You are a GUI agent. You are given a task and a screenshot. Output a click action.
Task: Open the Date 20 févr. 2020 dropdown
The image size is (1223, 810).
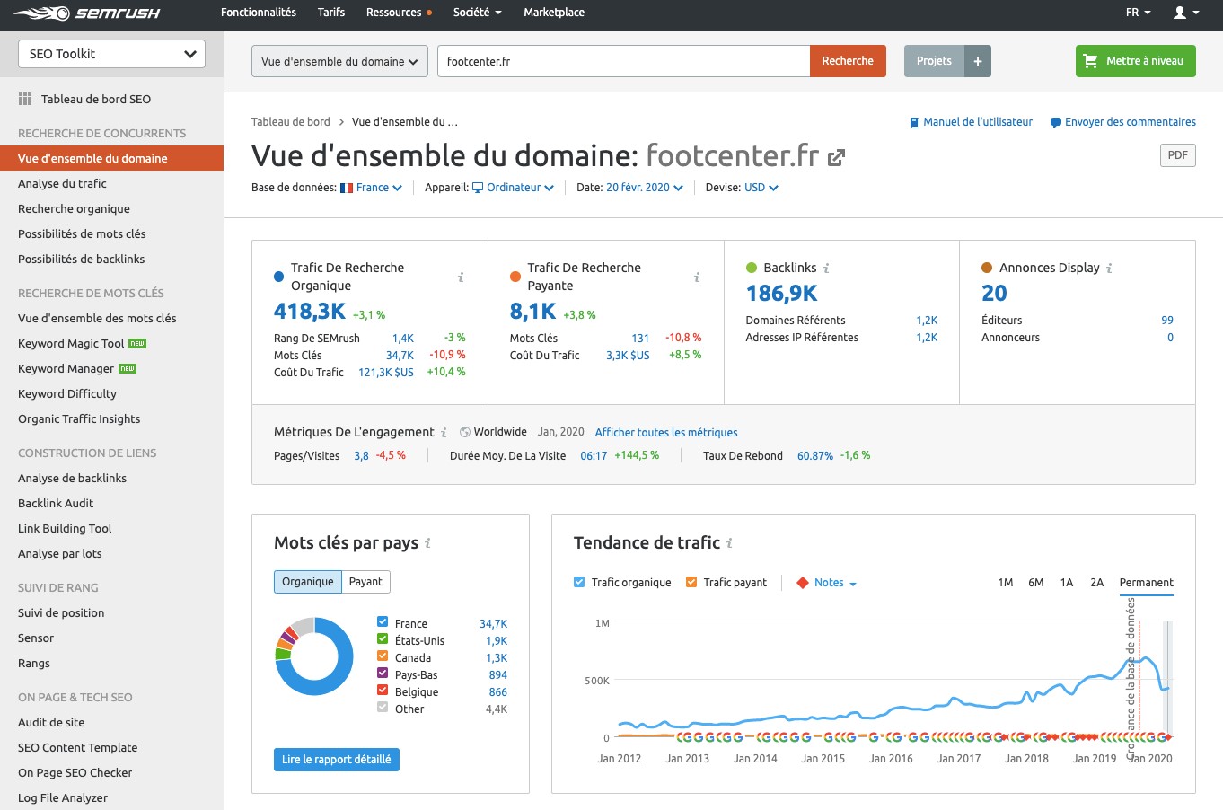644,188
